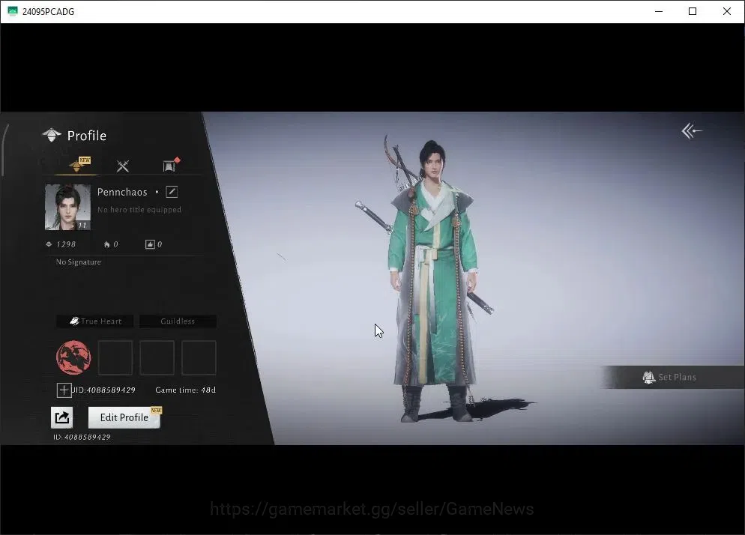Choose the first empty badge slot
The image size is (745, 535).
coord(115,357)
